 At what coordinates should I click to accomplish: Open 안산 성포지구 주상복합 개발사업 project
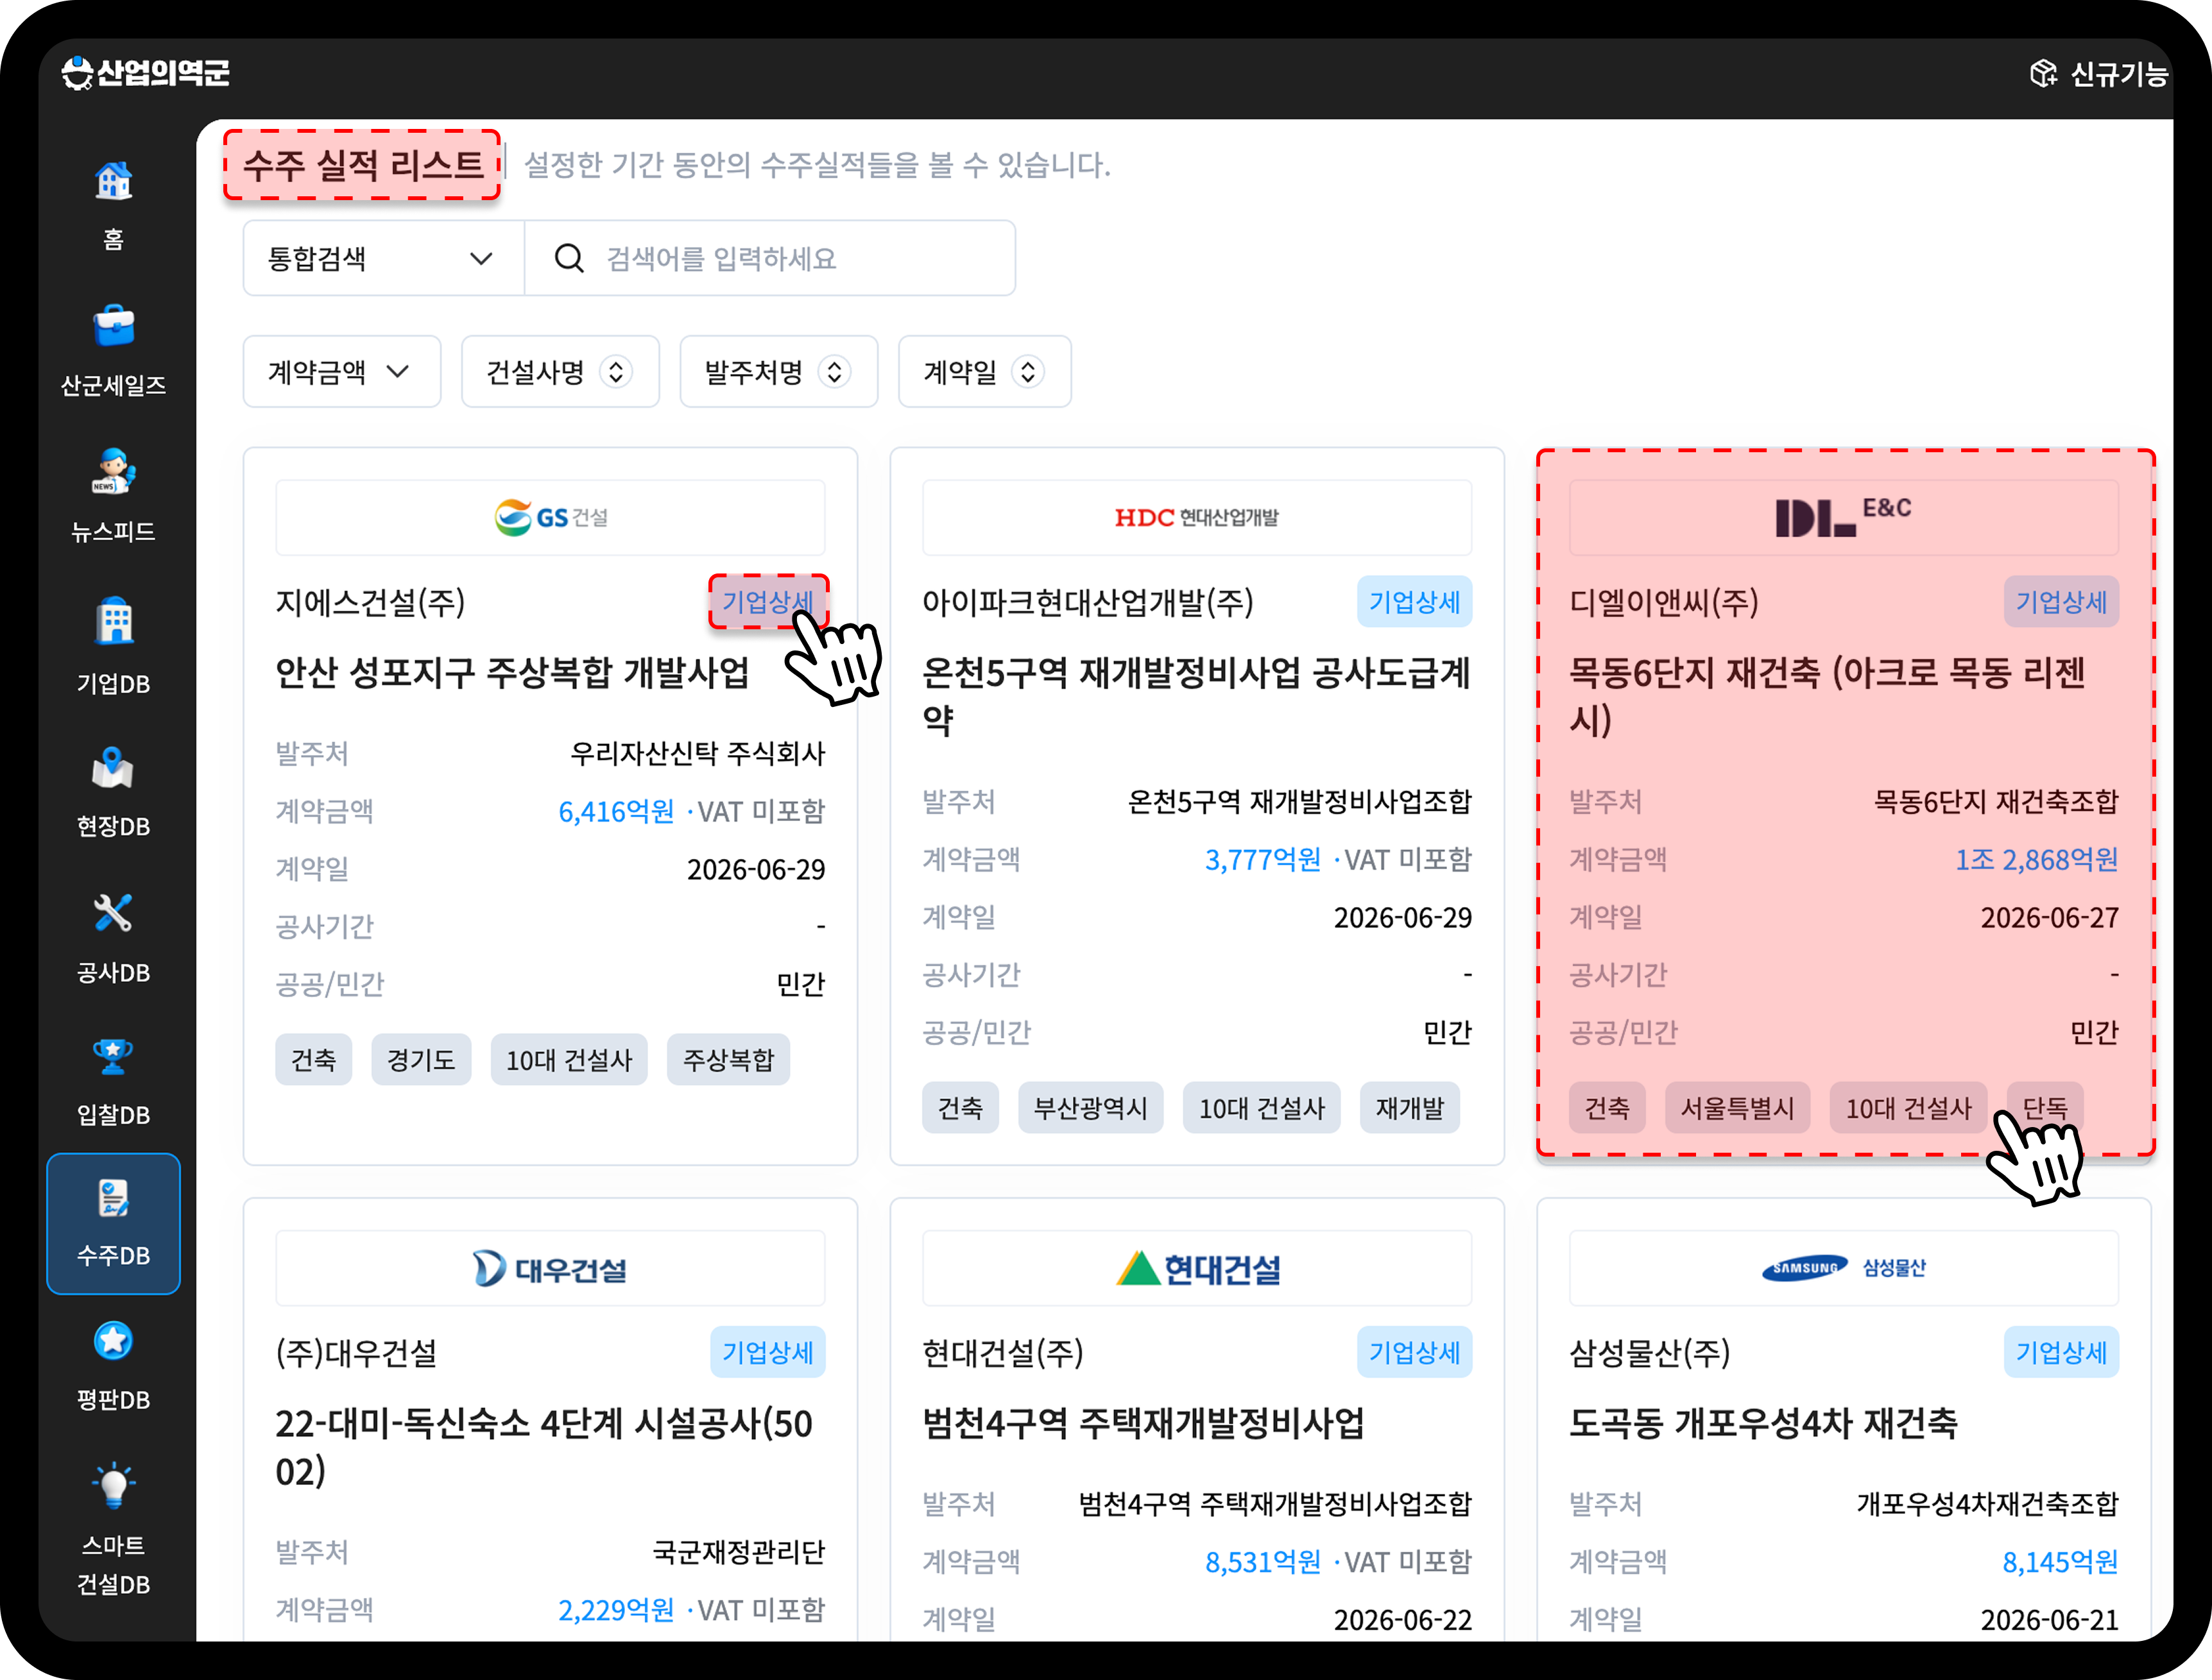point(512,672)
